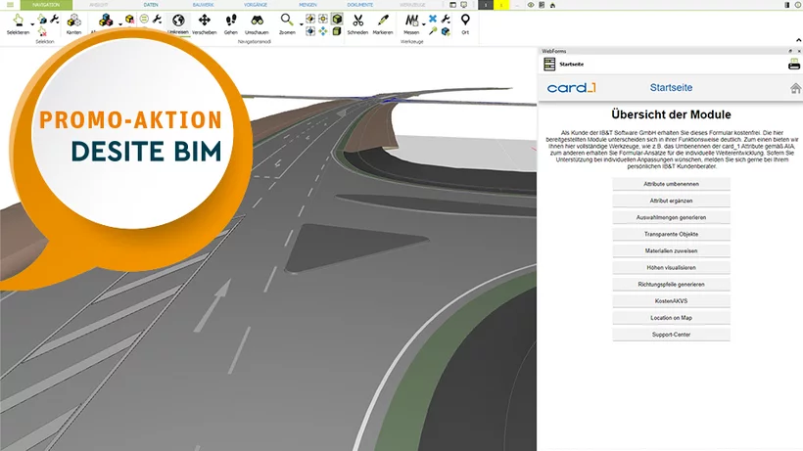Click the blue X delete measurement icon
This screenshot has width=803, height=451.
433,19
